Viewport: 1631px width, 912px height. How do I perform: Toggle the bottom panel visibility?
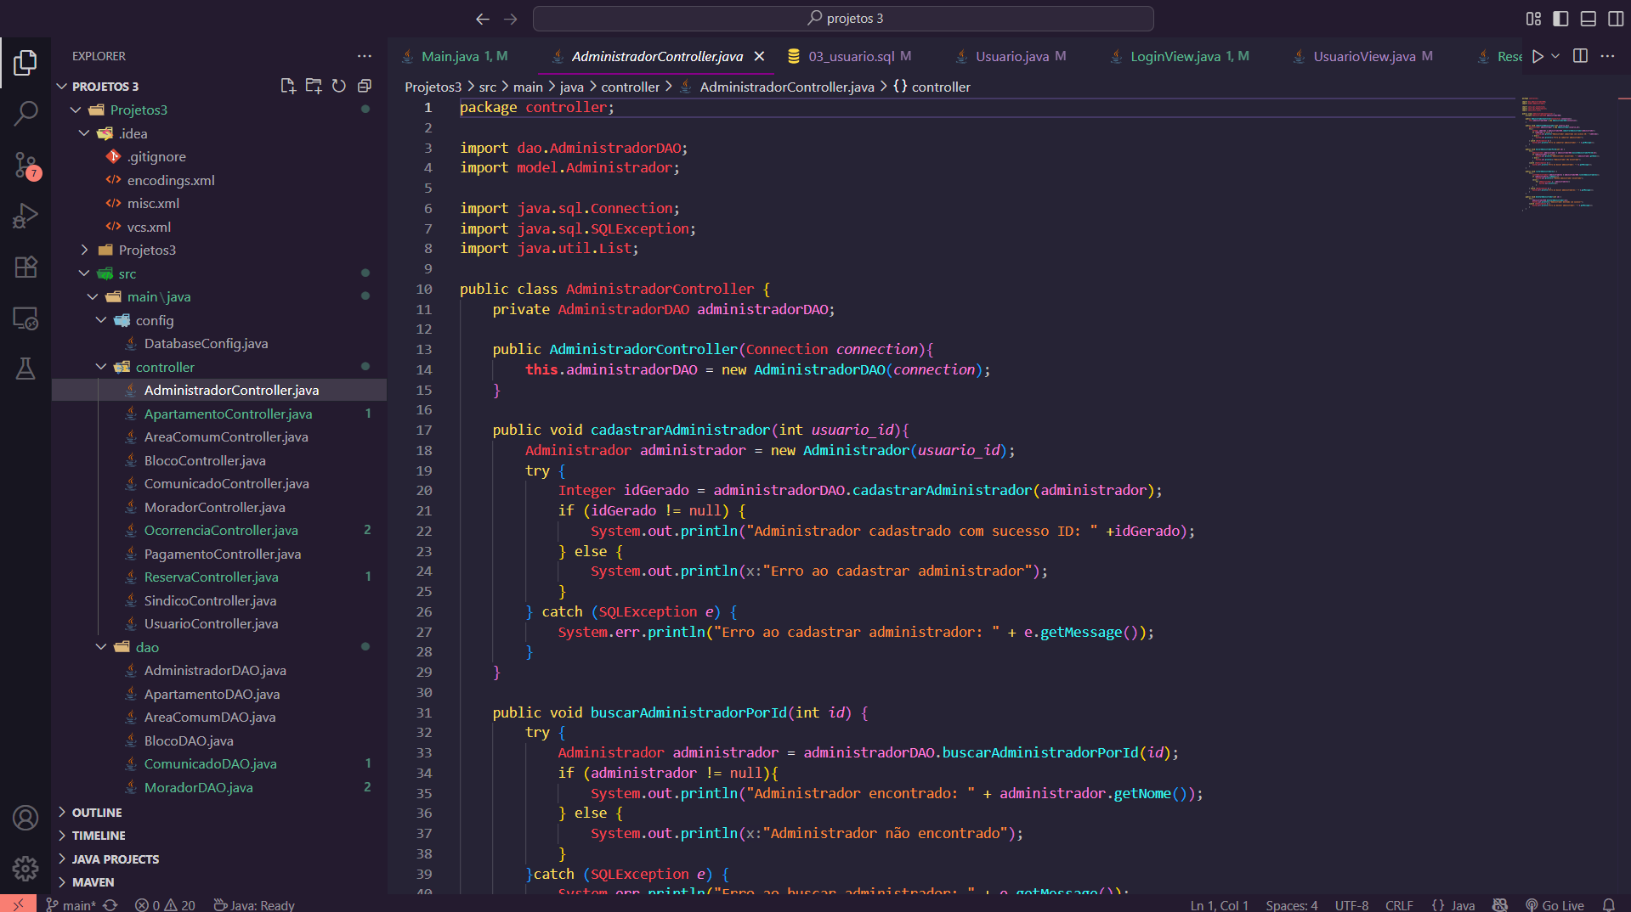click(1588, 19)
